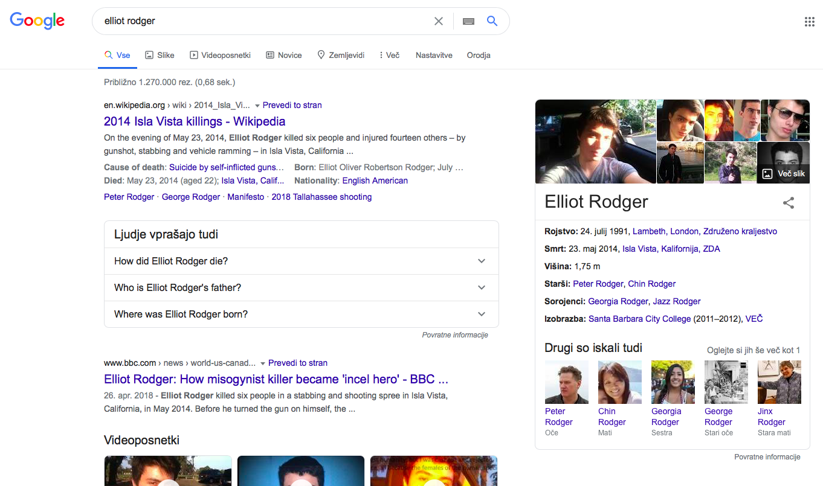Open the 'Suicide by self-inflicted guns…' link

point(227,167)
